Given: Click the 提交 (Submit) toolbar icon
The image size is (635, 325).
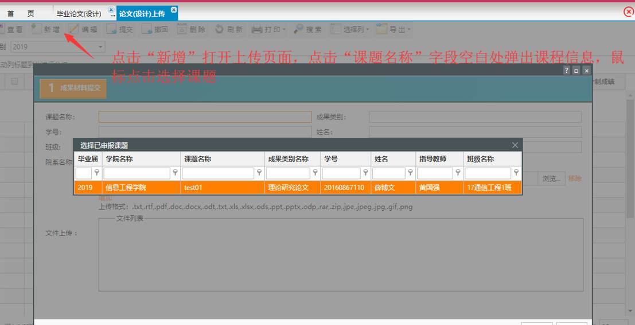Looking at the screenshot, I should pyautogui.click(x=111, y=29).
